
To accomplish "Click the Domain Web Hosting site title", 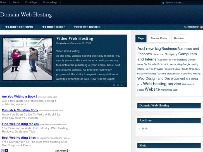I will click(26, 15).
